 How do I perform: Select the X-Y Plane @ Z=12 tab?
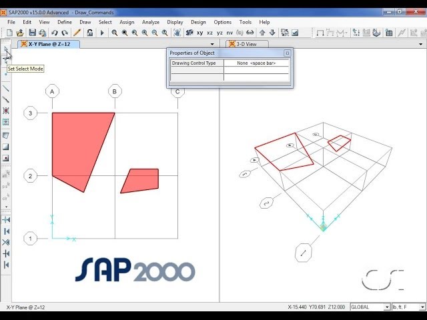[49, 44]
